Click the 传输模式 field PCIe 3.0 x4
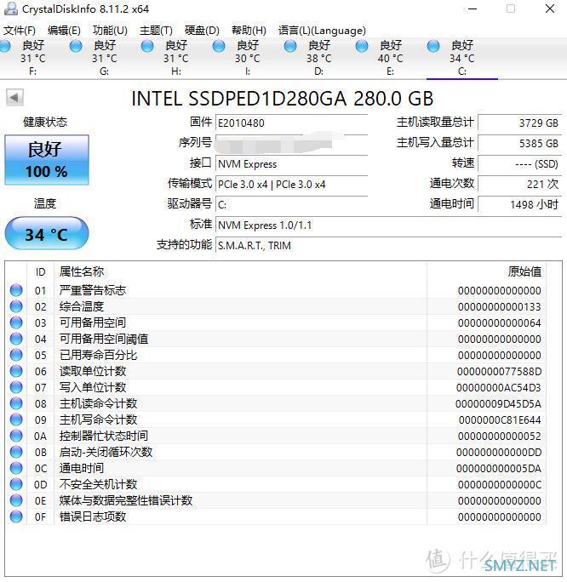The image size is (567, 582). coord(291,184)
